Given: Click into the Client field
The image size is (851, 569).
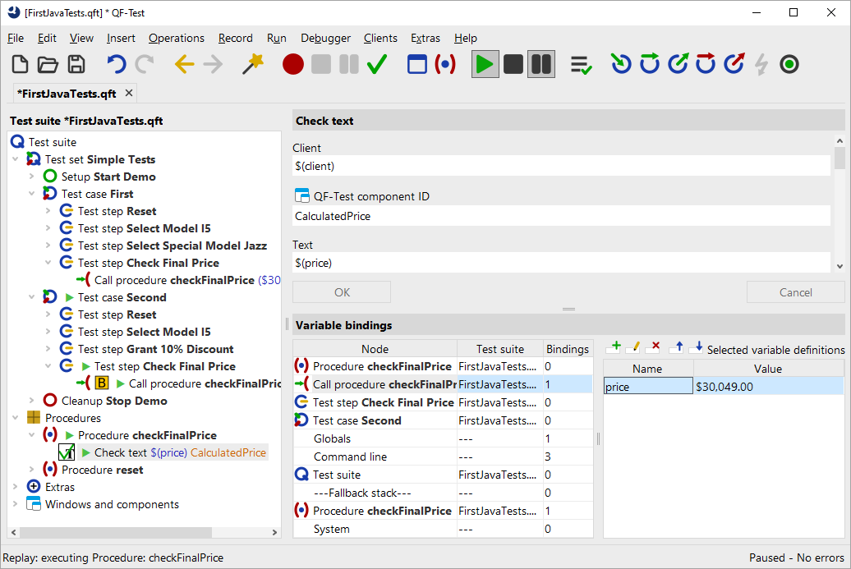Looking at the screenshot, I should (561, 166).
